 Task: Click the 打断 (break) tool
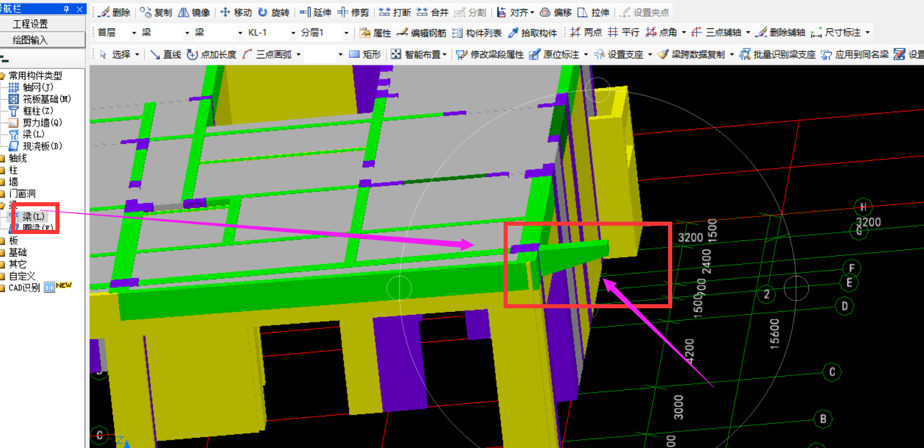pyautogui.click(x=394, y=12)
